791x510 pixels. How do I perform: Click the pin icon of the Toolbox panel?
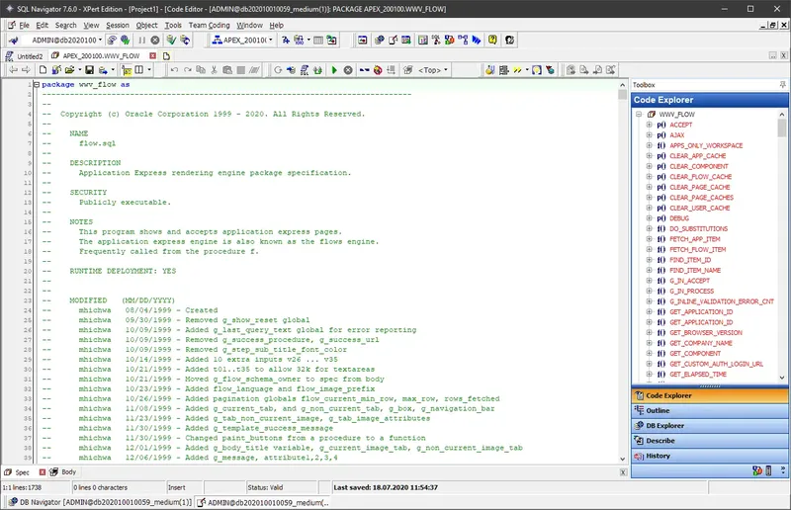[782, 85]
